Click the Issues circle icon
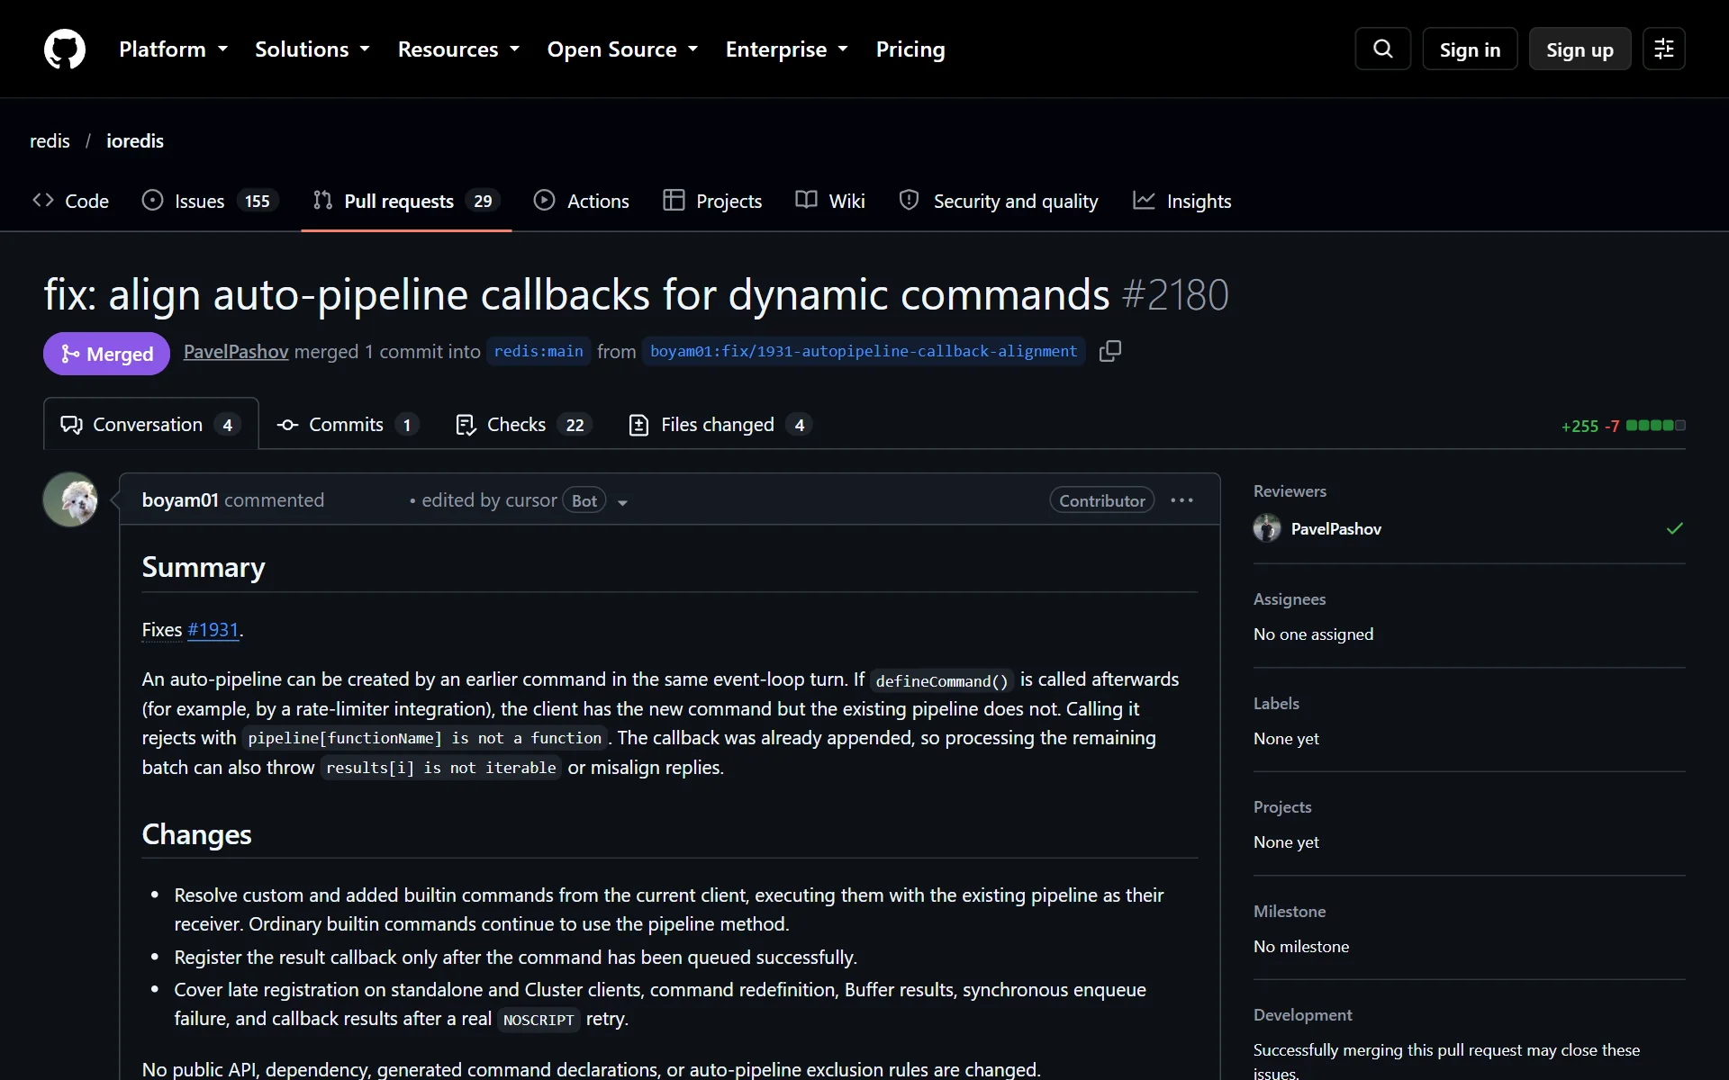The image size is (1729, 1080). click(x=153, y=201)
